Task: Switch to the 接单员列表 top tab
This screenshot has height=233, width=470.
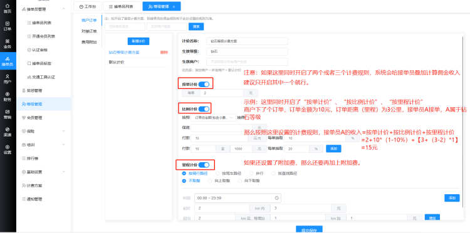Action: click(122, 6)
